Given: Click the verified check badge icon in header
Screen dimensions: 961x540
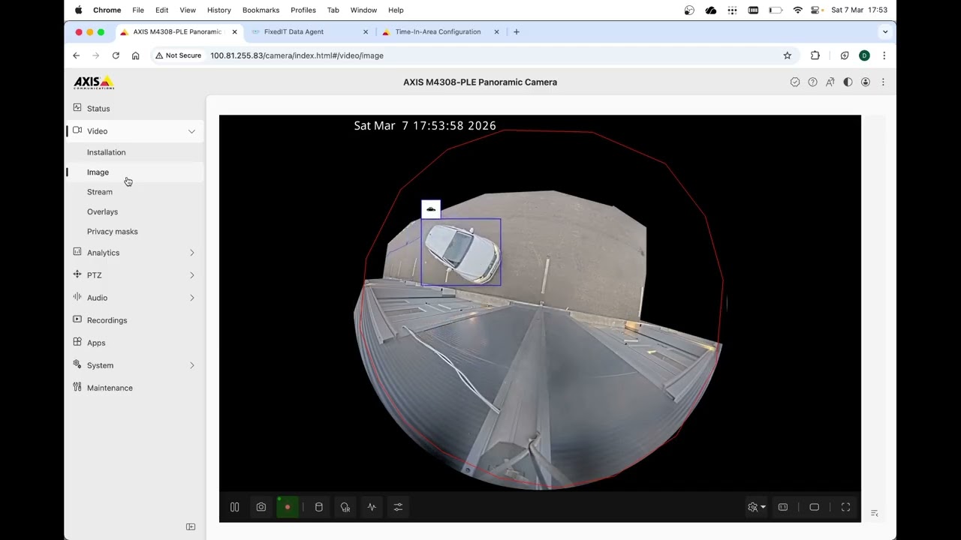Looking at the screenshot, I should pos(795,82).
